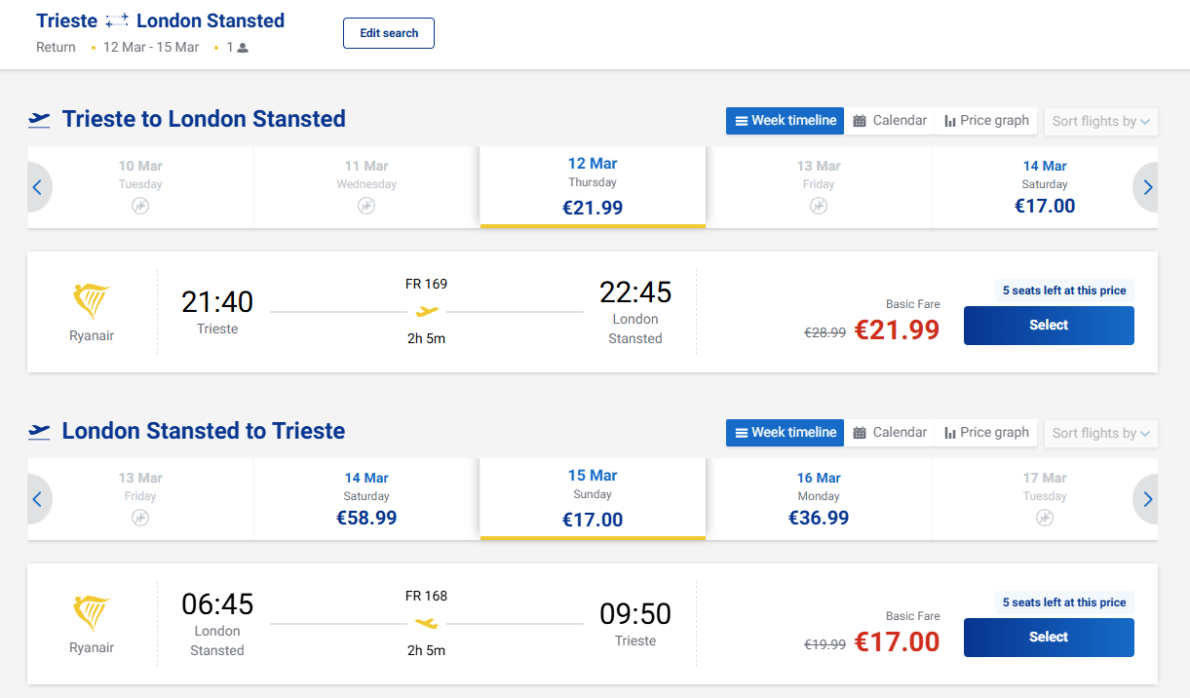Select the €21.99 Trieste departure flight
Viewport: 1190px width, 698px height.
point(1049,326)
